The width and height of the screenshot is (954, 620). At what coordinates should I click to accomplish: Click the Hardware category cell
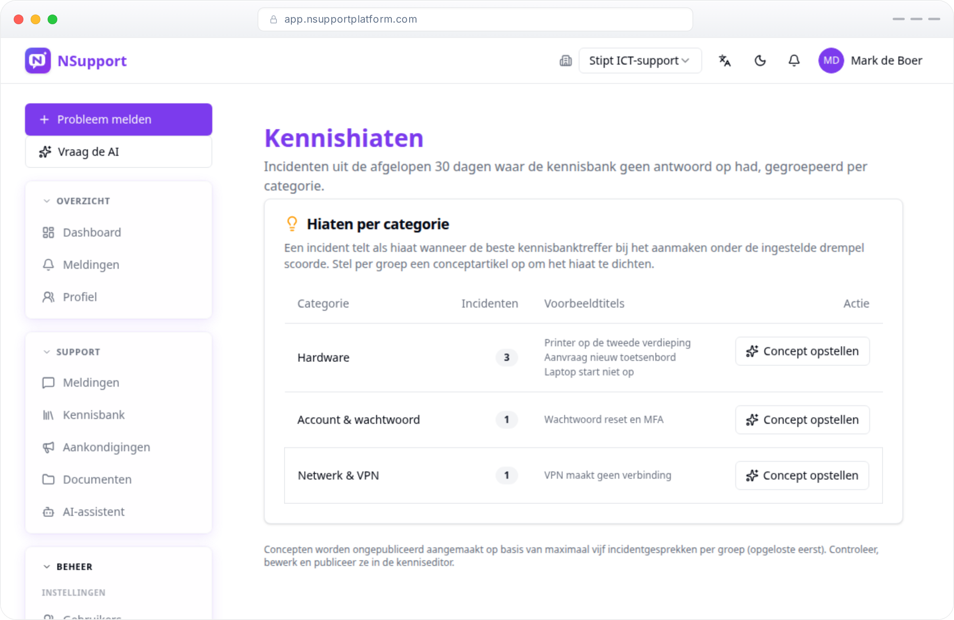point(323,358)
